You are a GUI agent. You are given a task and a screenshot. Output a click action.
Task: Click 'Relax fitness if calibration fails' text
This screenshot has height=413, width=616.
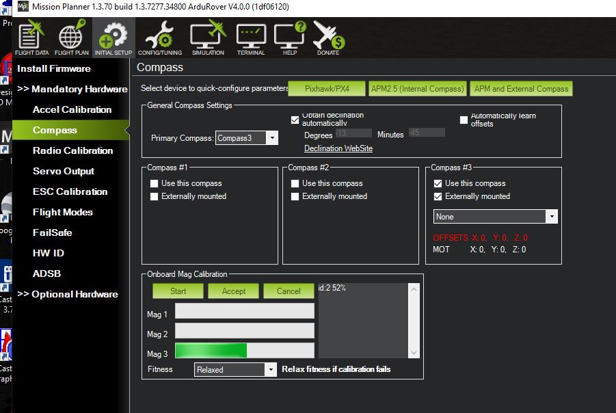(x=336, y=369)
